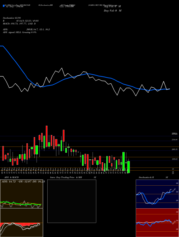The image size is (179, 237).
Task: Click the blue 12 Day legend square
Action: pyautogui.click(x=4, y=6)
